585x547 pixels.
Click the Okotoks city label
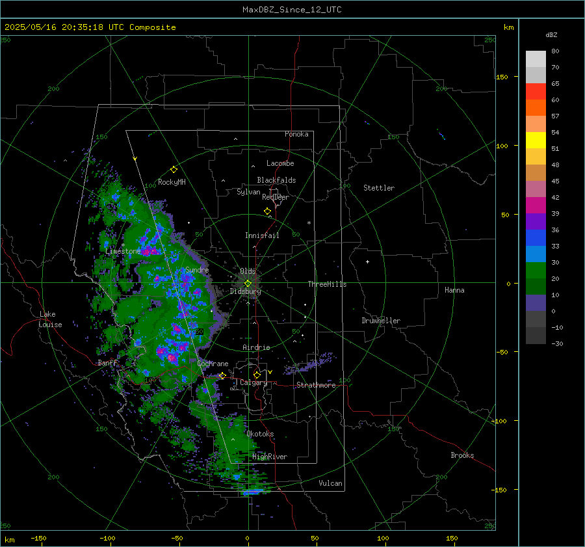click(x=260, y=434)
